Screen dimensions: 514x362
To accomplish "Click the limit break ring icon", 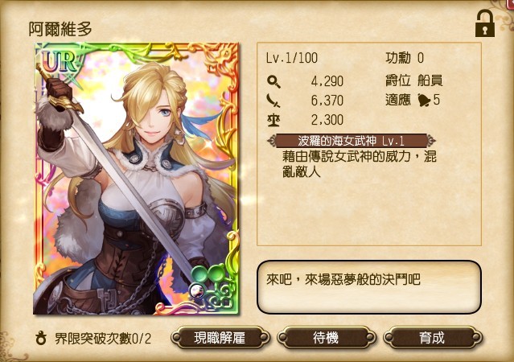I will 41,338.
